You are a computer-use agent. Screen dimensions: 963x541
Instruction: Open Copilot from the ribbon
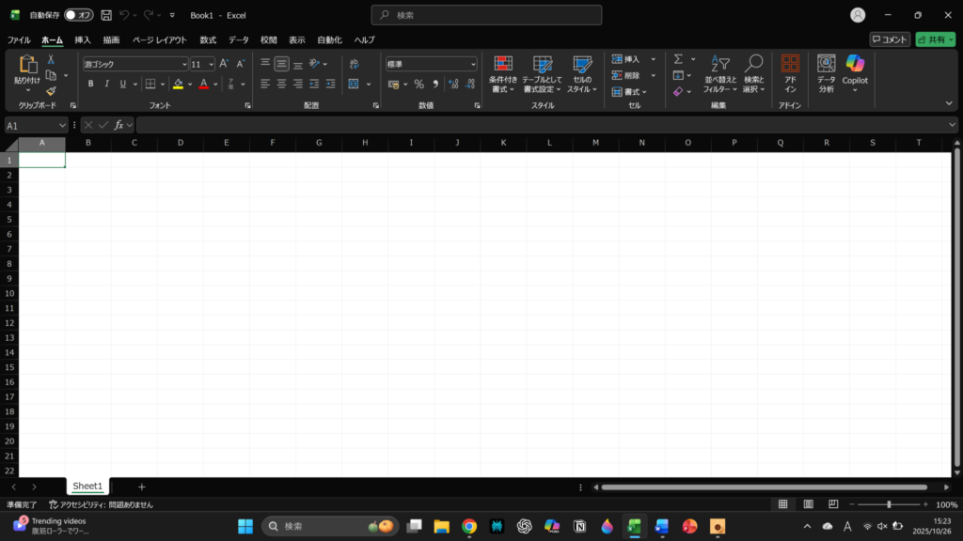tap(855, 70)
